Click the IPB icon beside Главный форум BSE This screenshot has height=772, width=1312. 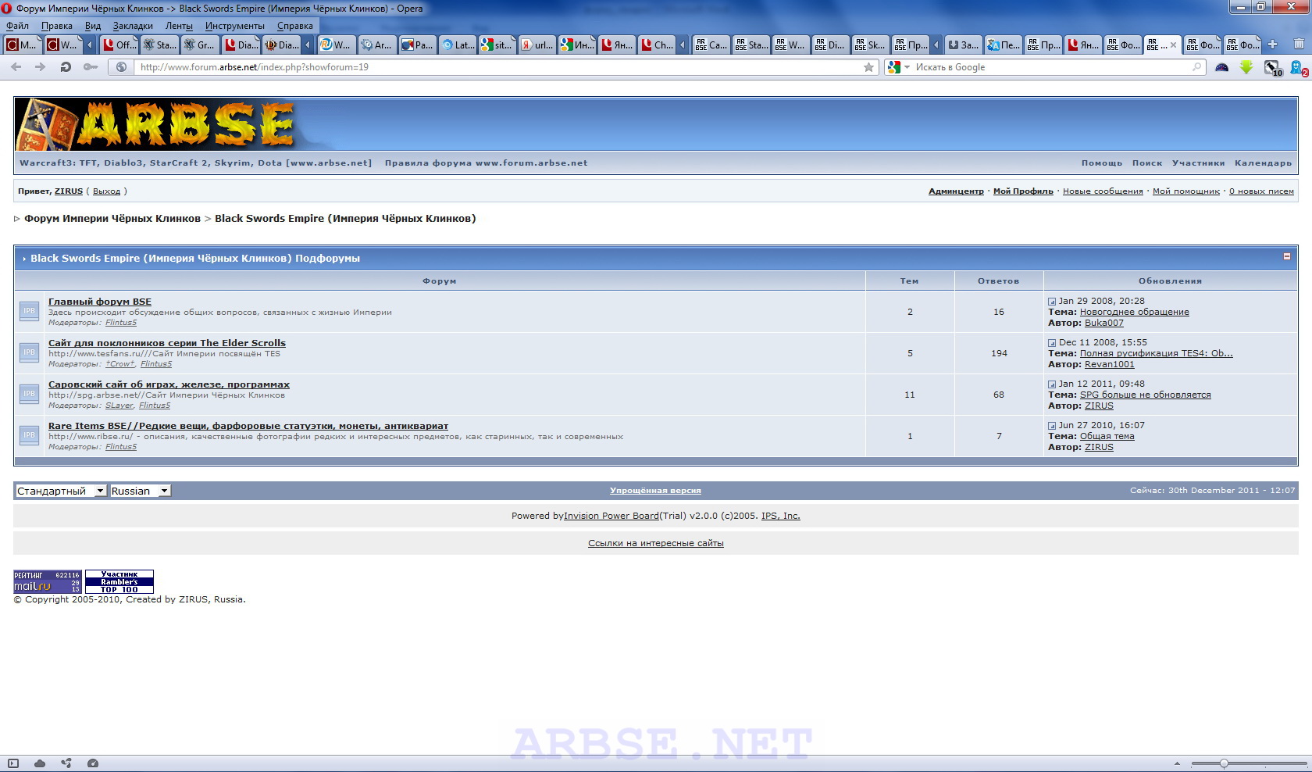(29, 311)
